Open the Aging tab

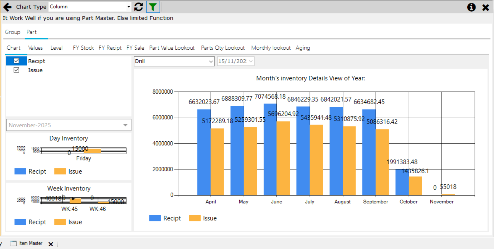coord(303,48)
